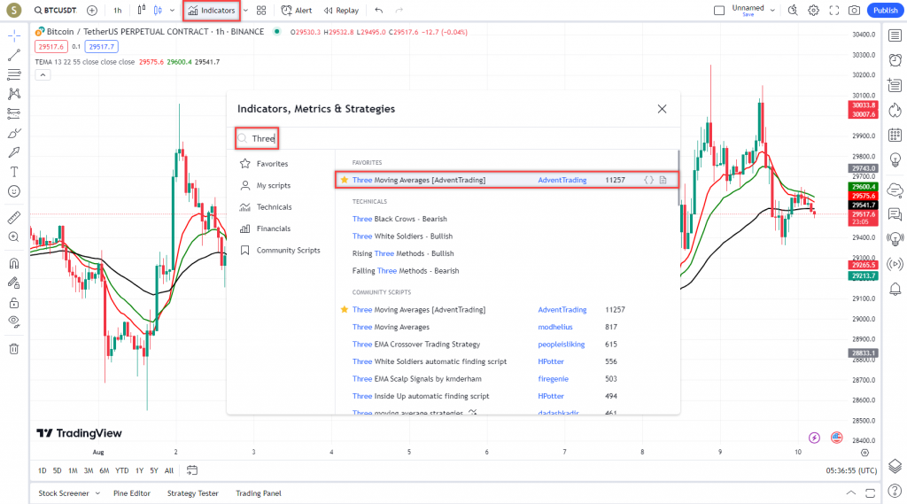Open the quick search icon

click(x=793, y=11)
